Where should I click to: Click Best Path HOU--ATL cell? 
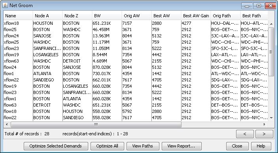[254, 23]
